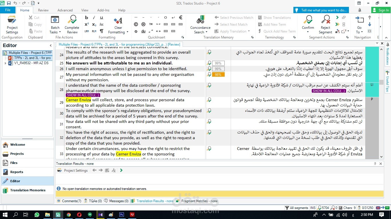Image resolution: width=391 pixels, height=219 pixels.
Task: Open Batch Tasks dropdown arrow
Action: tap(60, 32)
